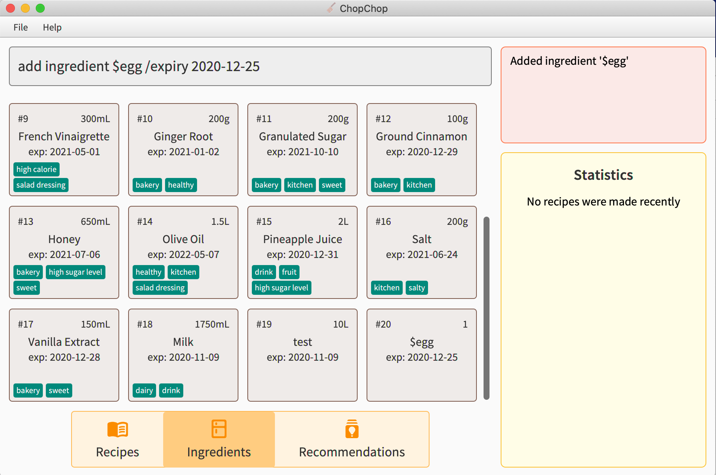Click the Recipes book icon
716x475 pixels.
click(x=117, y=429)
